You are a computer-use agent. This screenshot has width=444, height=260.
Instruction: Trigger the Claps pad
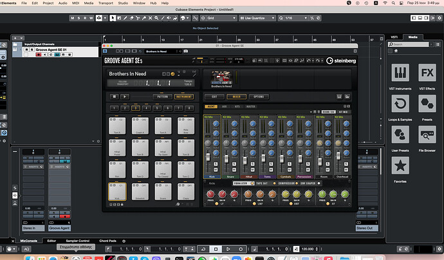pos(186,192)
